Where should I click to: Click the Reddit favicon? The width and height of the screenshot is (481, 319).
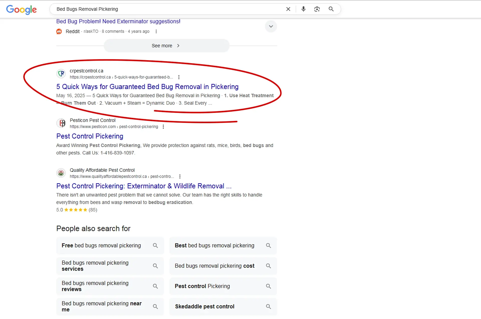[x=59, y=31]
